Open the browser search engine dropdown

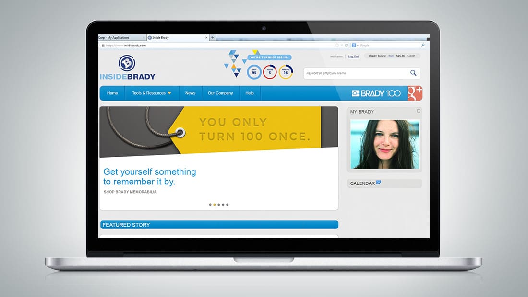355,46
